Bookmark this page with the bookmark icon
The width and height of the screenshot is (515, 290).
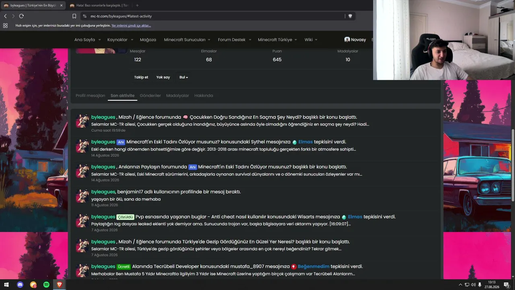[x=74, y=16]
